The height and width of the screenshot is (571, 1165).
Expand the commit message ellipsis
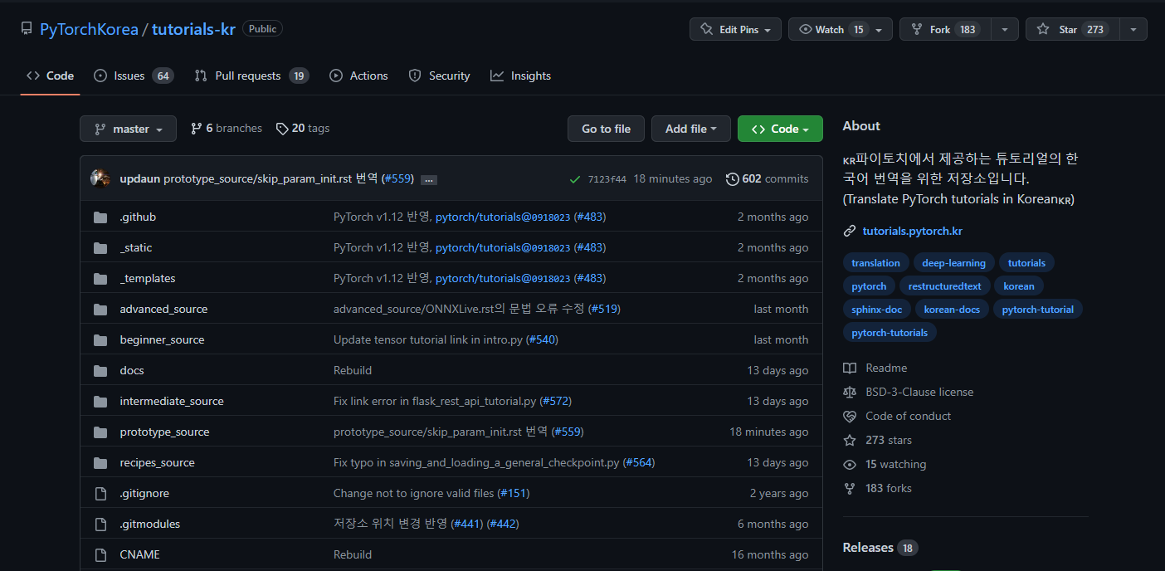[428, 179]
